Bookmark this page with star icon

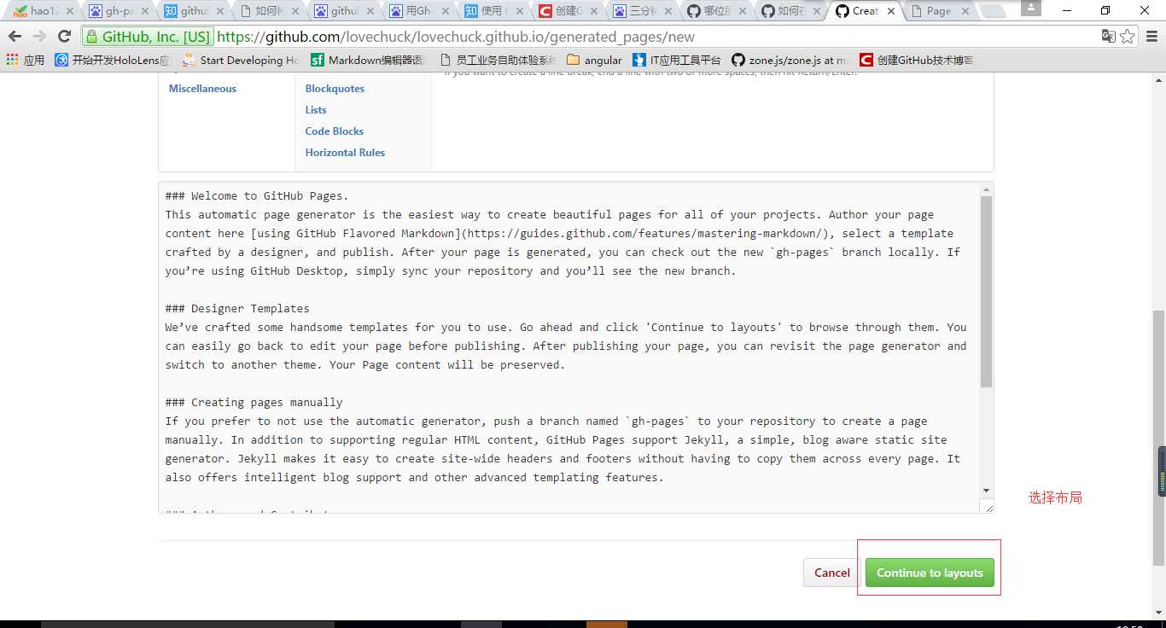(x=1127, y=36)
